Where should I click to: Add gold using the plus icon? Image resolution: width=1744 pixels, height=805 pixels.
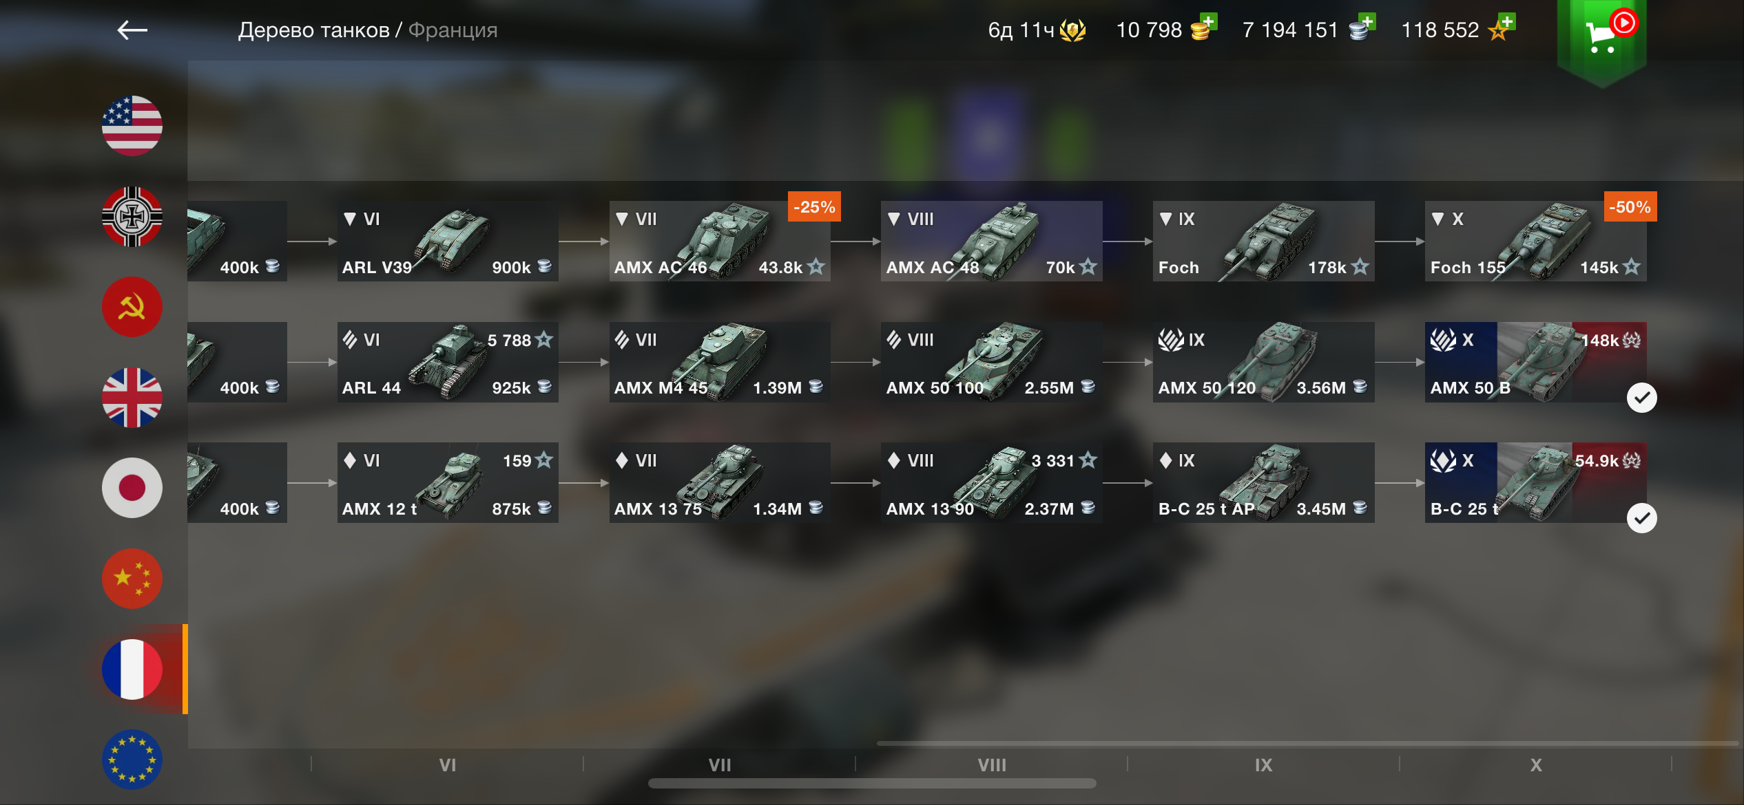pyautogui.click(x=1207, y=22)
